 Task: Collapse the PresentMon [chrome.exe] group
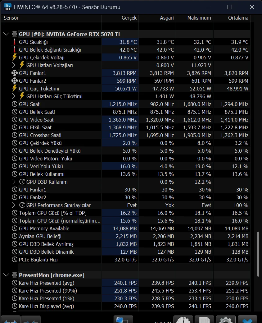pyautogui.click(x=7, y=275)
